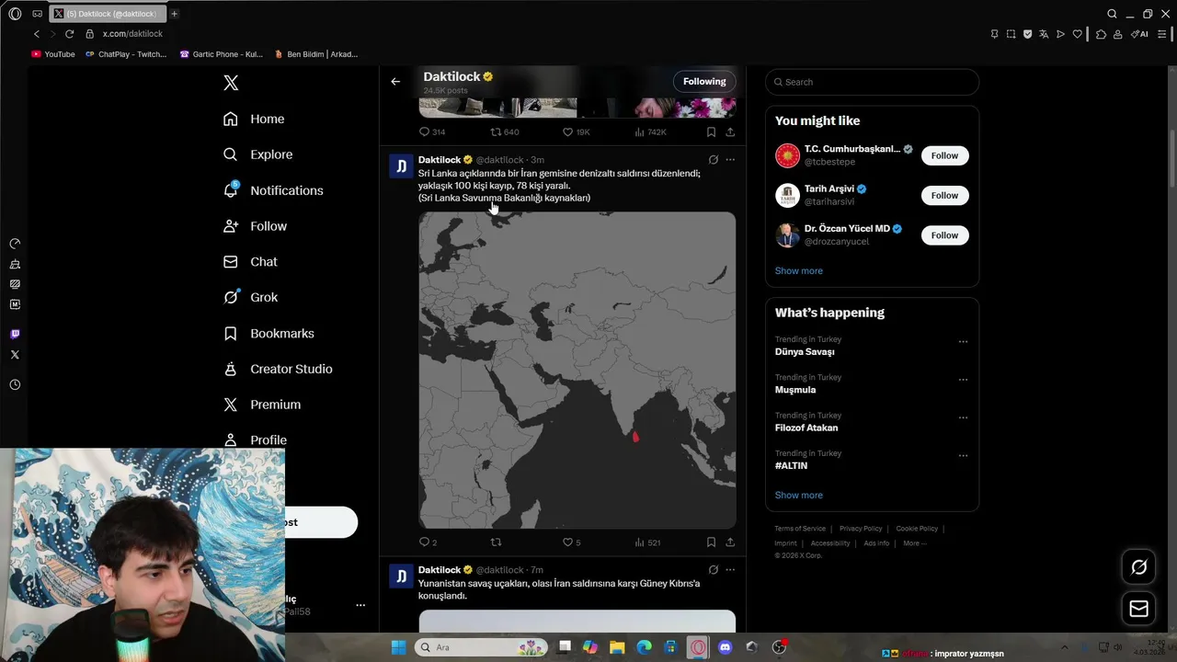
Task: Open Notifications in the sidebar
Action: [273, 190]
